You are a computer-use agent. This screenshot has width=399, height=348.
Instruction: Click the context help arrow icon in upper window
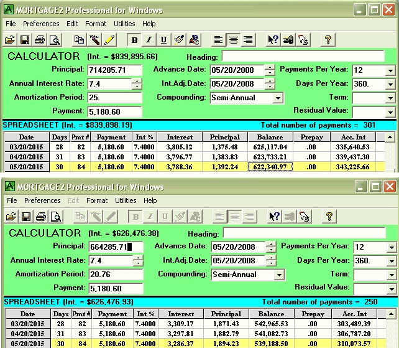272,40
